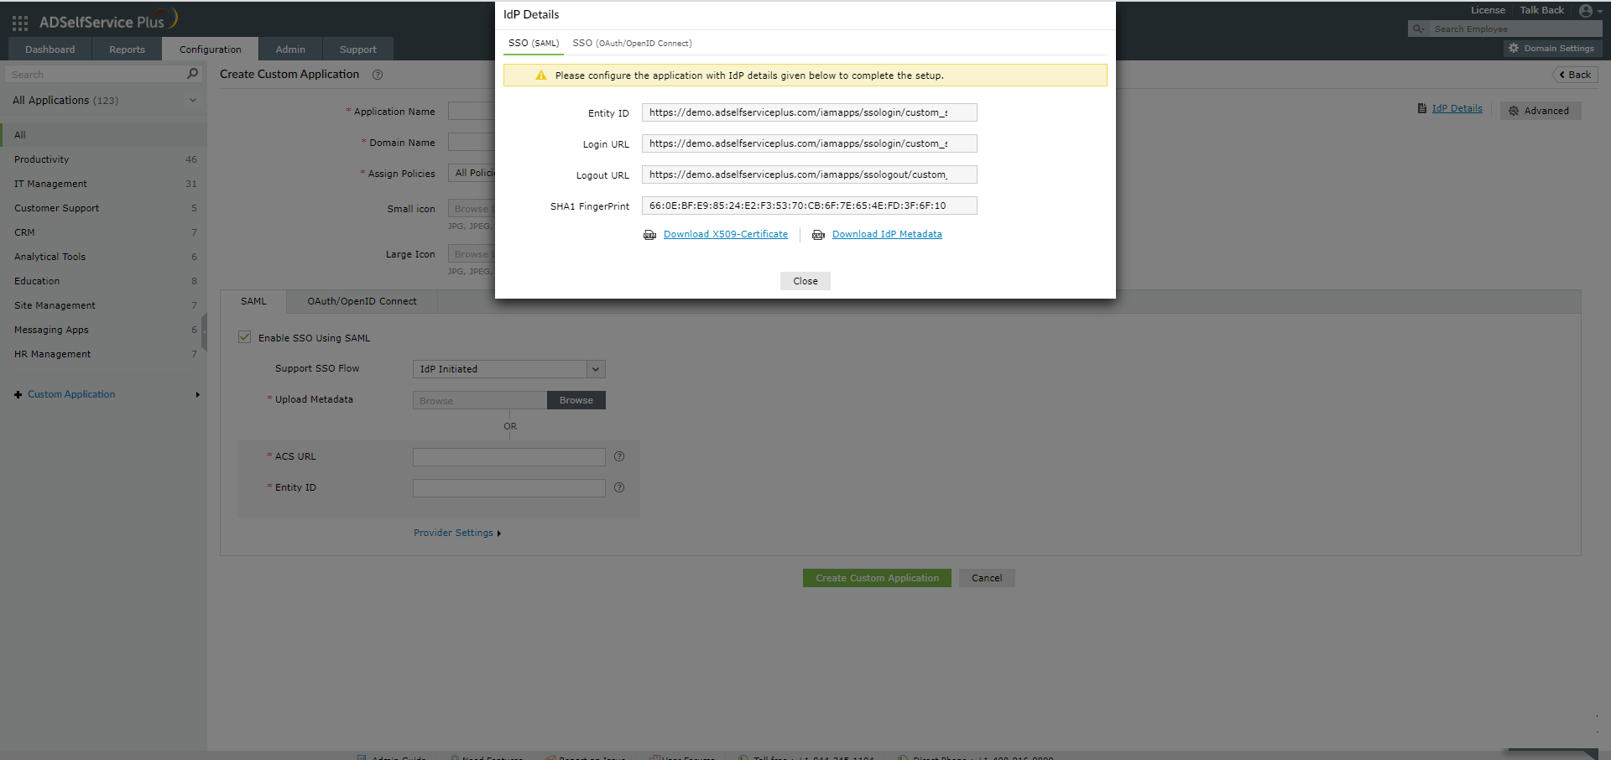Click the icon beside Download IdP Metadata
The width and height of the screenshot is (1611, 760).
818,235
